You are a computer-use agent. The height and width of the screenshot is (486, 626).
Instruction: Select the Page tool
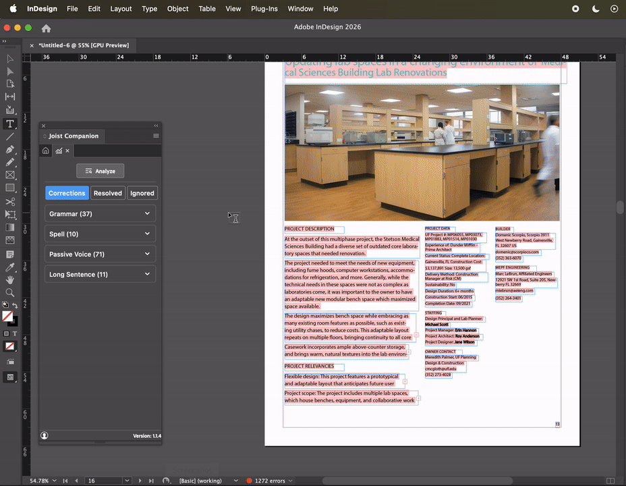point(10,84)
